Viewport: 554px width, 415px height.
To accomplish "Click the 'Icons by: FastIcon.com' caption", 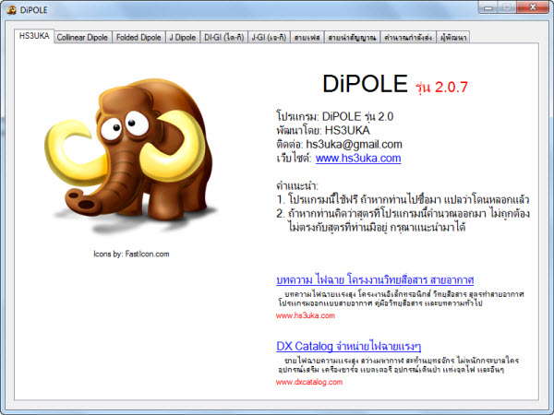I will tap(131, 255).
